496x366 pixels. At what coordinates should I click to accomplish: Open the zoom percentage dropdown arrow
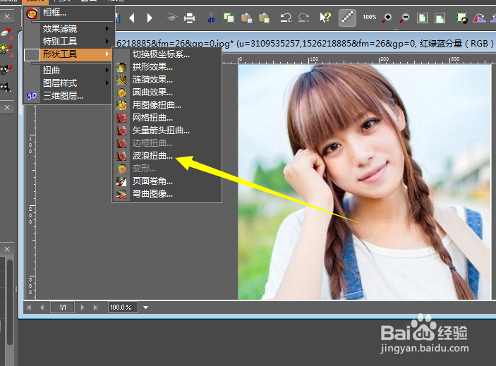pyautogui.click(x=145, y=307)
